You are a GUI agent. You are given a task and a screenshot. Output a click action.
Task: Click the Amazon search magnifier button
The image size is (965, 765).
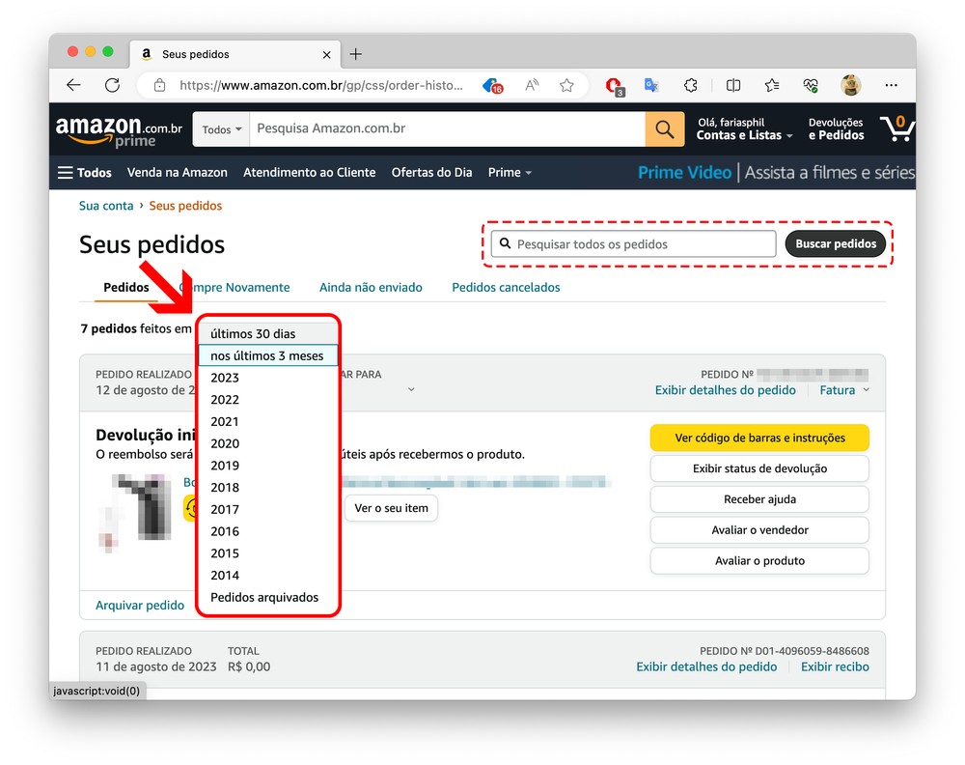[x=664, y=129]
